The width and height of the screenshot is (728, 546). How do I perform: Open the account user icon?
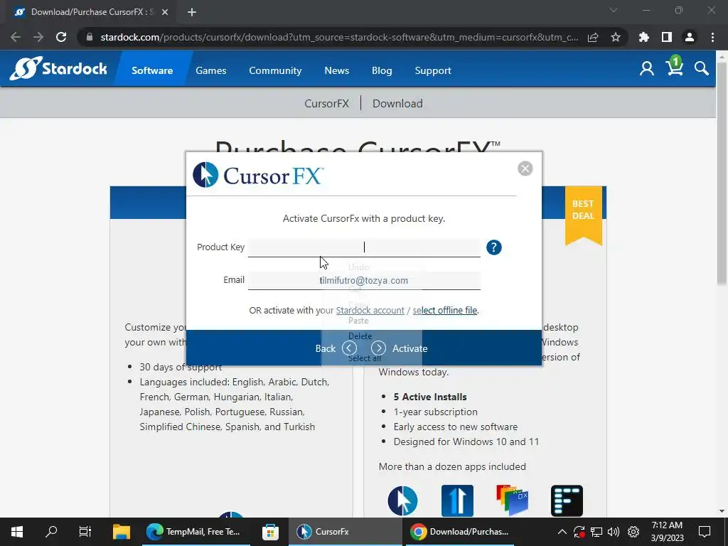646,69
